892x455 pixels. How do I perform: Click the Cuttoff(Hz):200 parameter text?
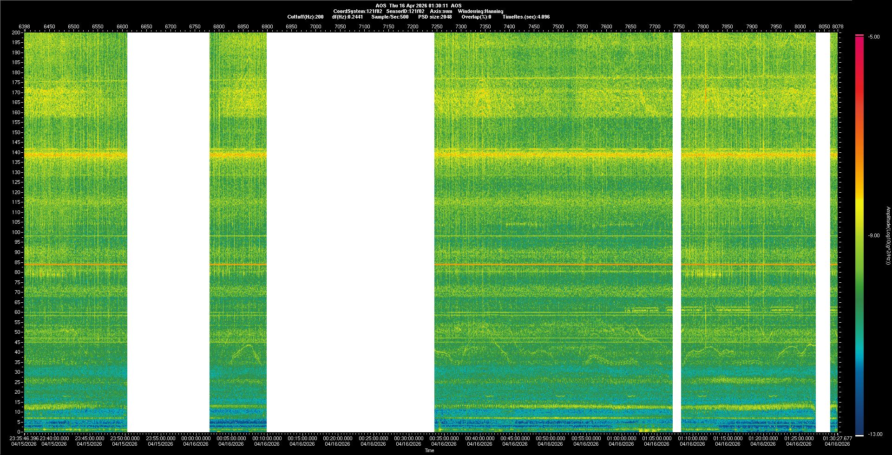pos(305,17)
